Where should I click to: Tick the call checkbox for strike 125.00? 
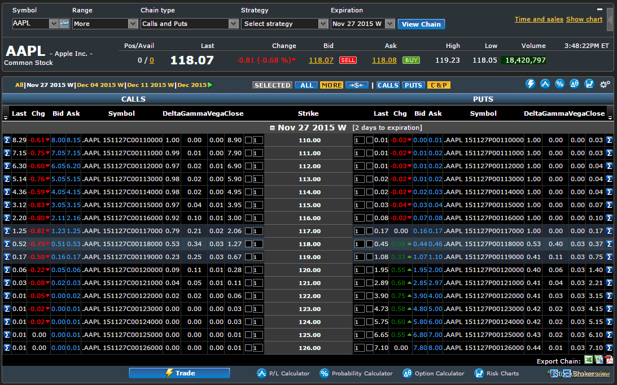pyautogui.click(x=248, y=335)
